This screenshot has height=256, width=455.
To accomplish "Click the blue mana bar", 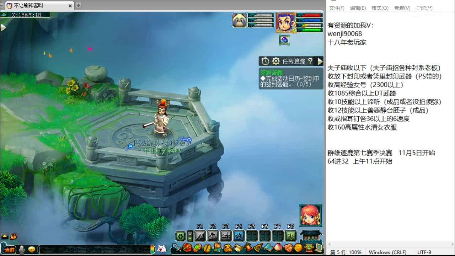I will (310, 20).
